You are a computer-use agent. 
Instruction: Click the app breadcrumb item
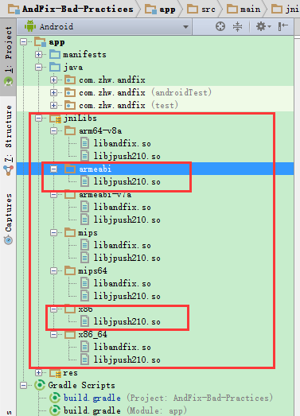[x=160, y=10]
